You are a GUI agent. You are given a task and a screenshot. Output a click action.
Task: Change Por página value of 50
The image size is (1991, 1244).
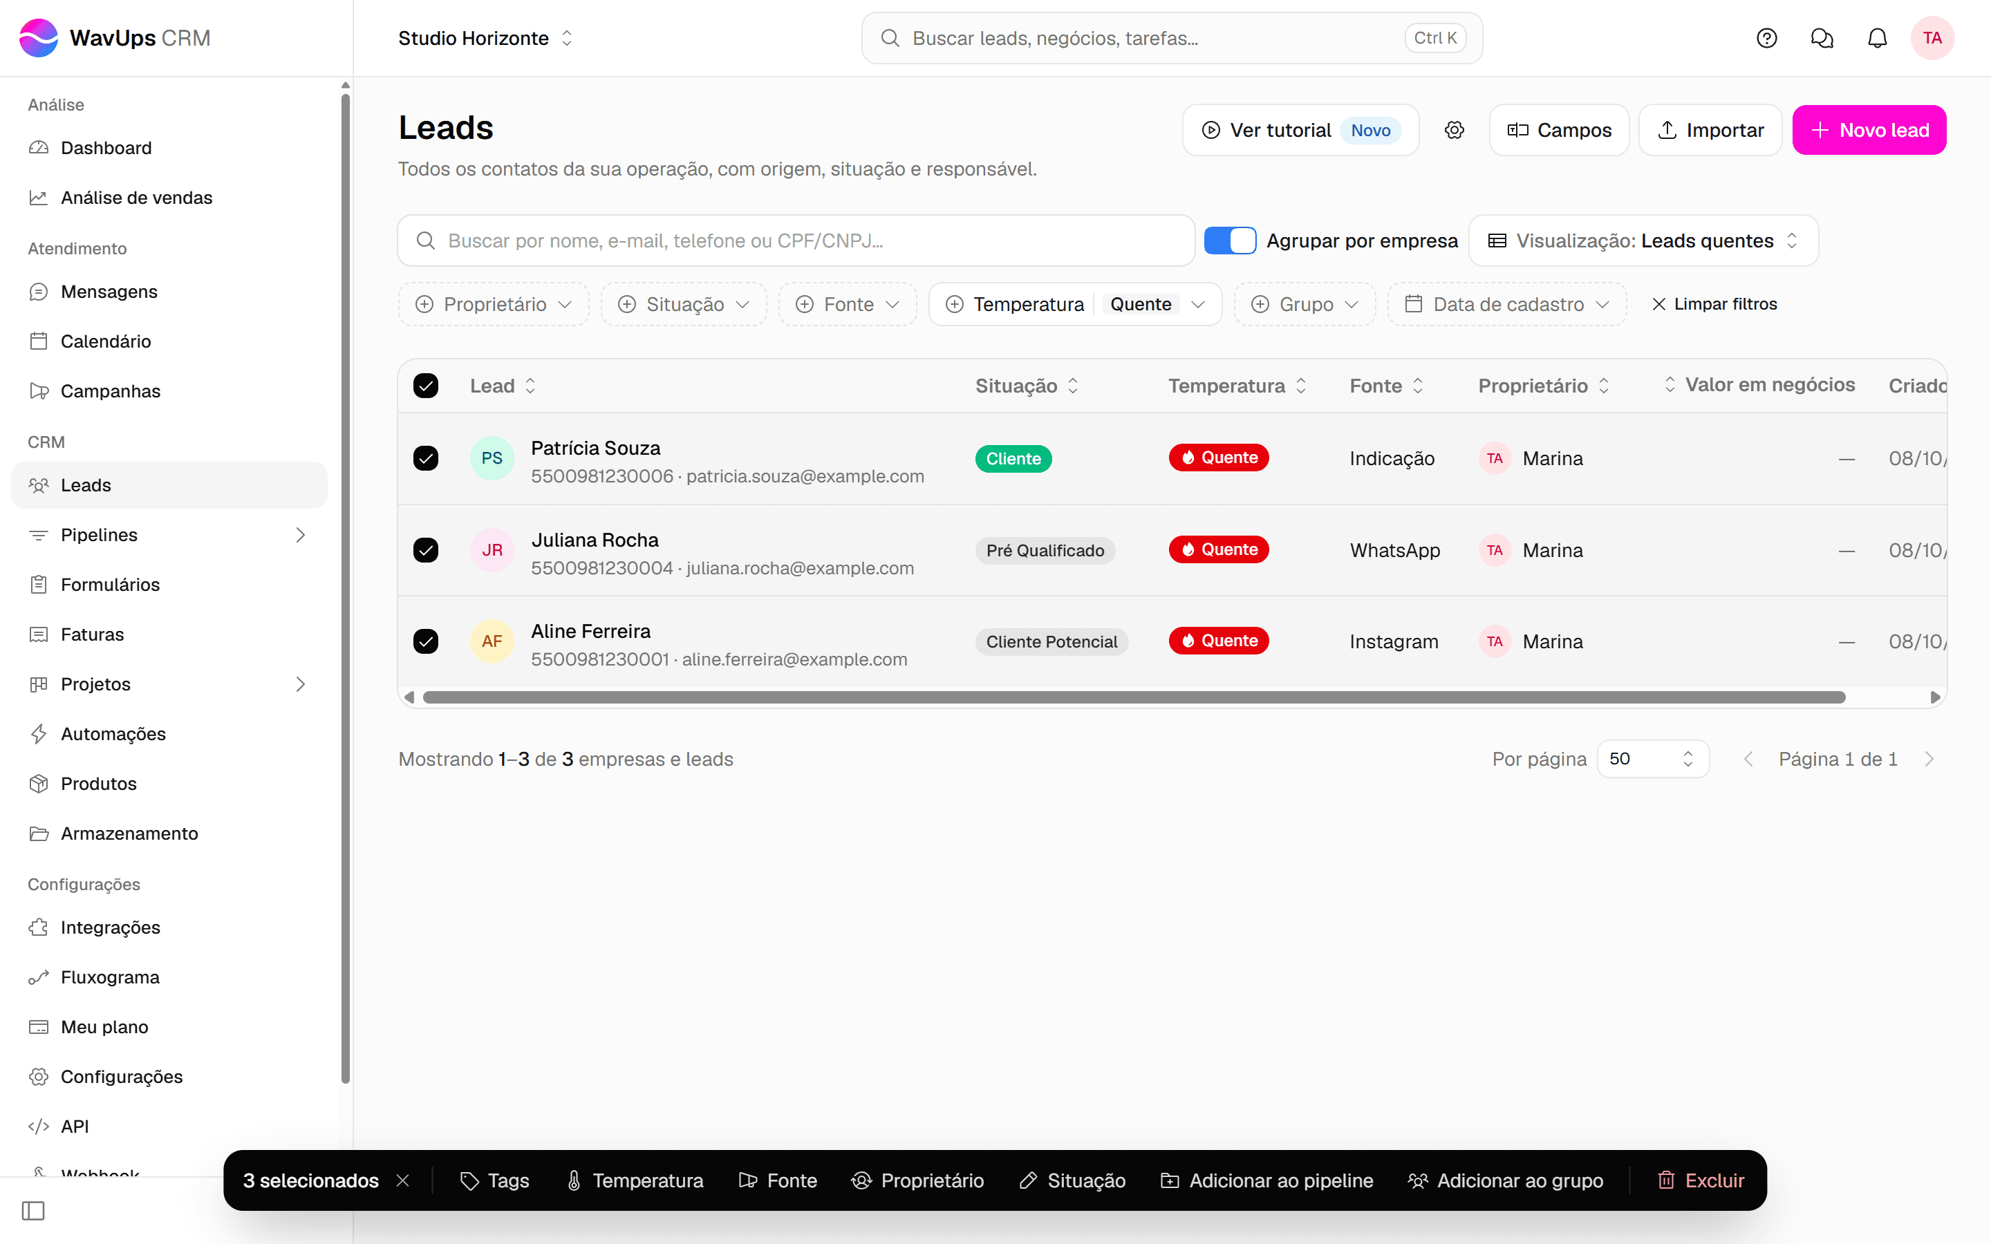coord(1653,759)
